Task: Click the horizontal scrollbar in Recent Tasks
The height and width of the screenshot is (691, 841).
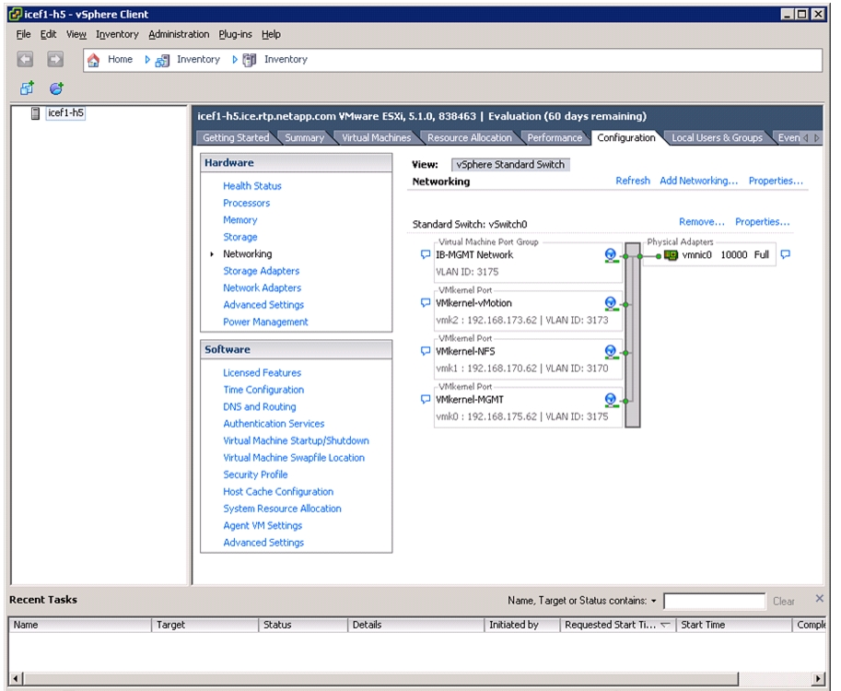Action: coord(380,679)
